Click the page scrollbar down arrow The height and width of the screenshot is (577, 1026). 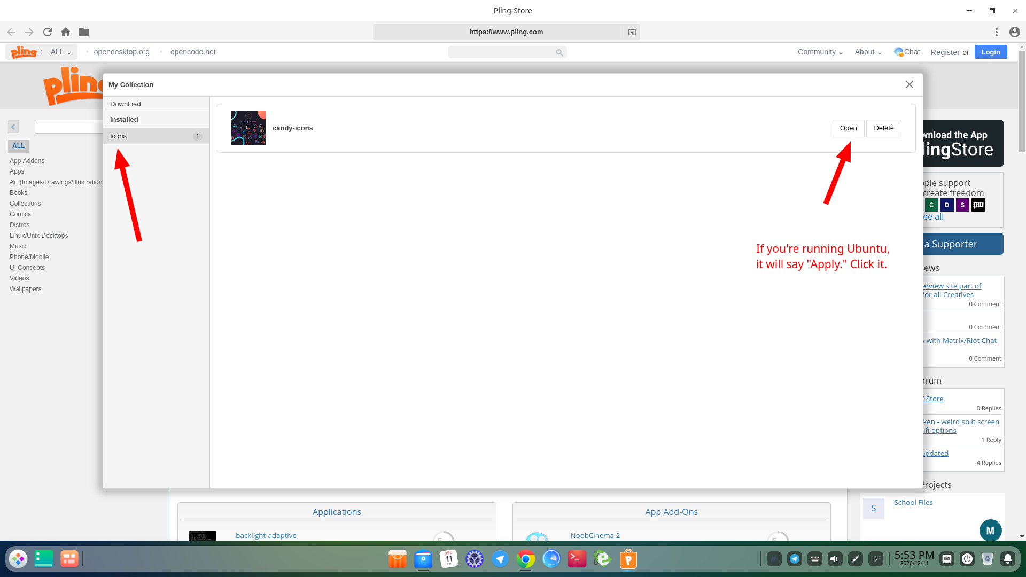tap(1022, 536)
